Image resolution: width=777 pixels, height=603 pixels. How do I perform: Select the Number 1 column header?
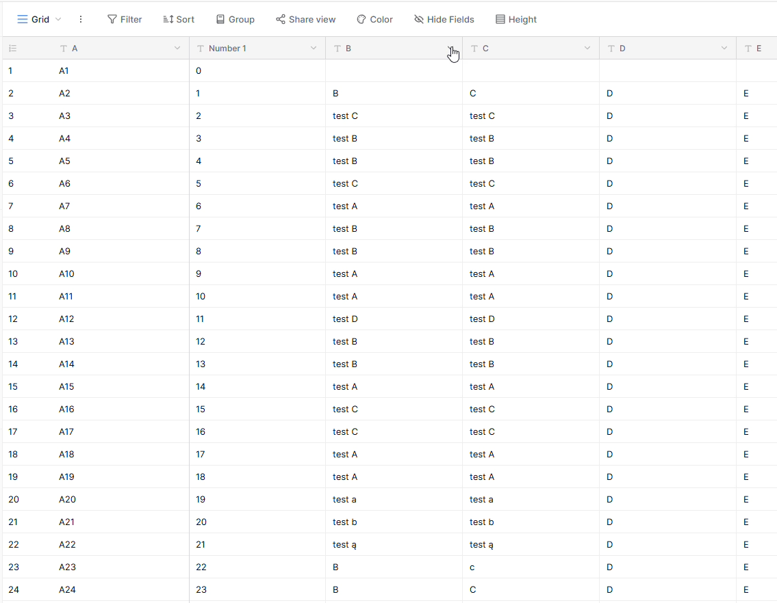pyautogui.click(x=257, y=48)
